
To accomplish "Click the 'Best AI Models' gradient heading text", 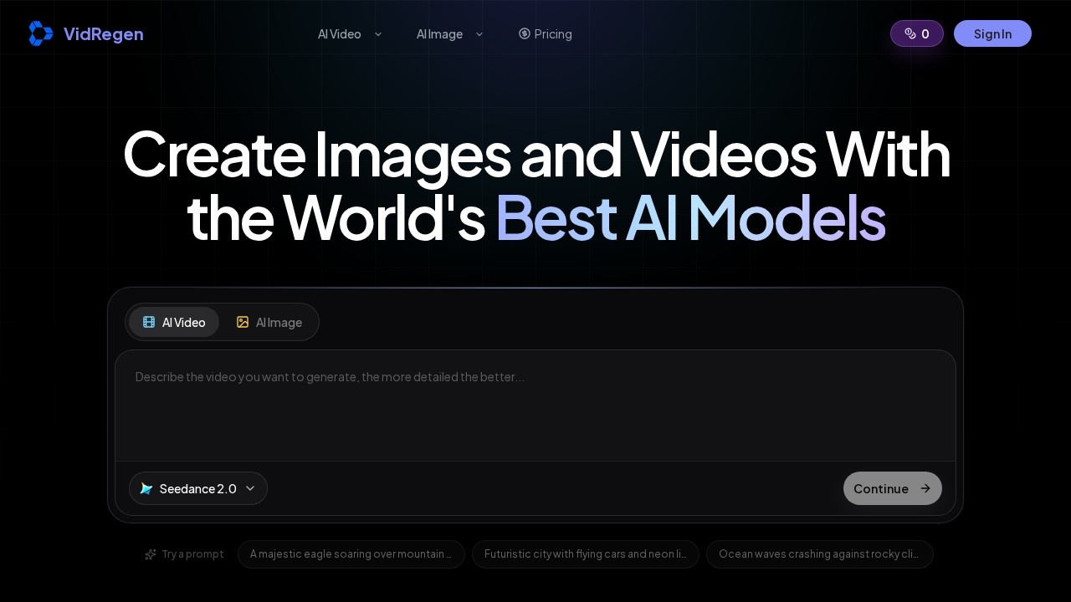I will [x=690, y=217].
